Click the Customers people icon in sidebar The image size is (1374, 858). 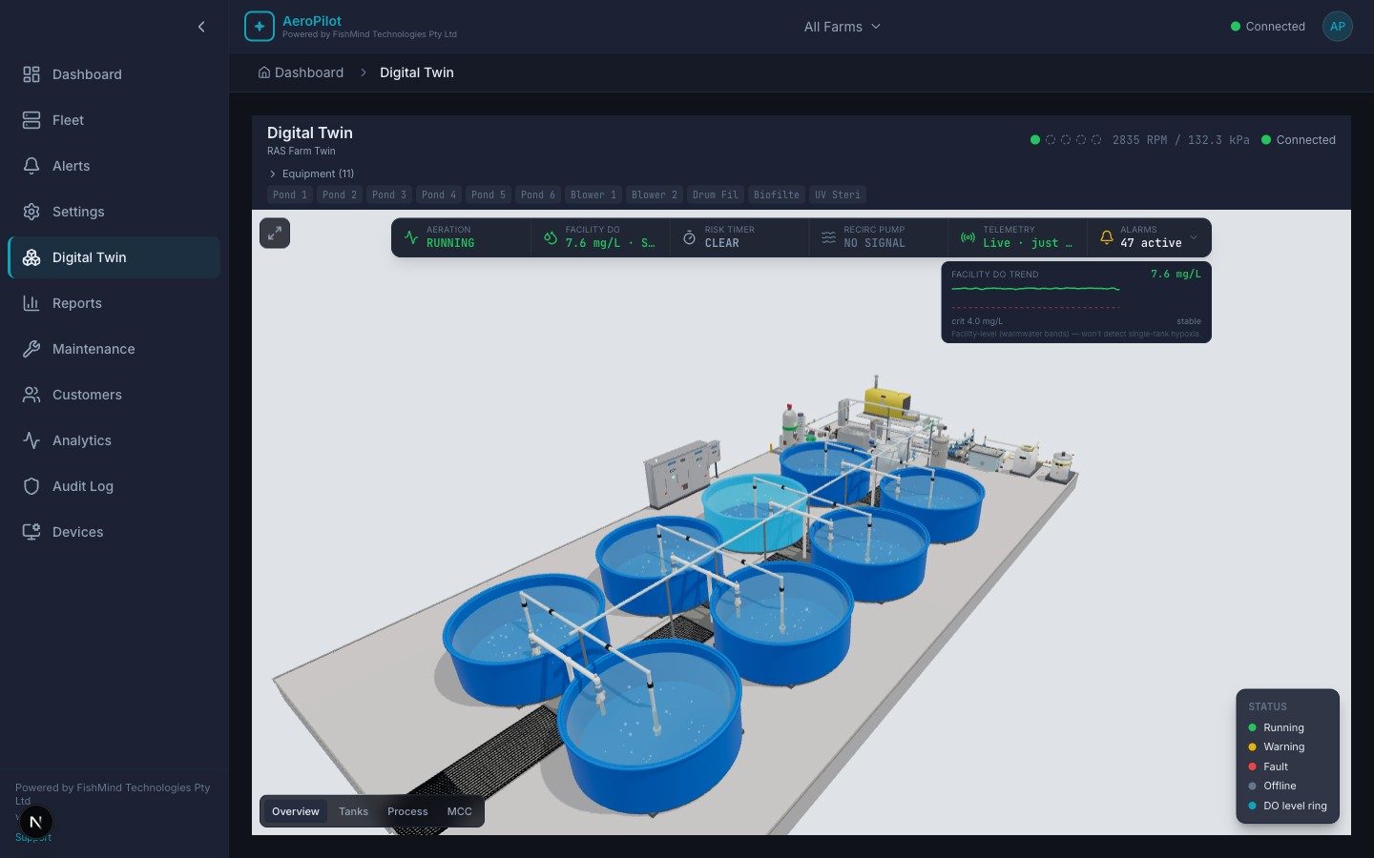tap(31, 395)
